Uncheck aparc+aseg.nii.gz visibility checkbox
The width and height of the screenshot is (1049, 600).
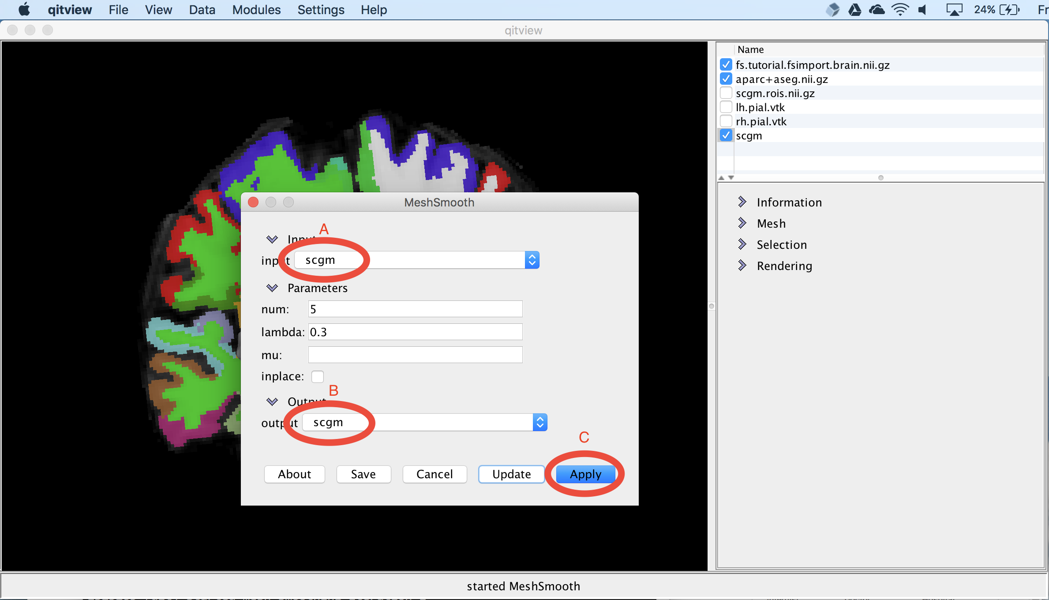click(726, 79)
